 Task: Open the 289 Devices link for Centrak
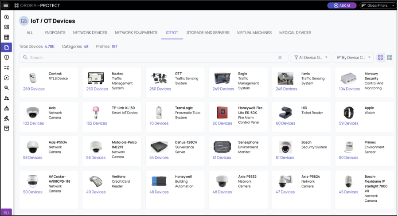point(34,89)
